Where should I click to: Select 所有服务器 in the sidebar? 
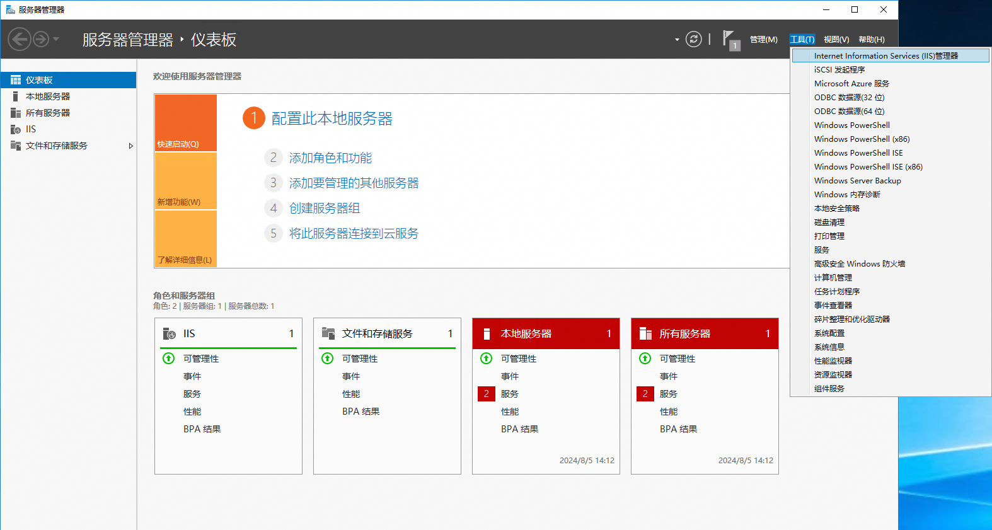pyautogui.click(x=68, y=113)
